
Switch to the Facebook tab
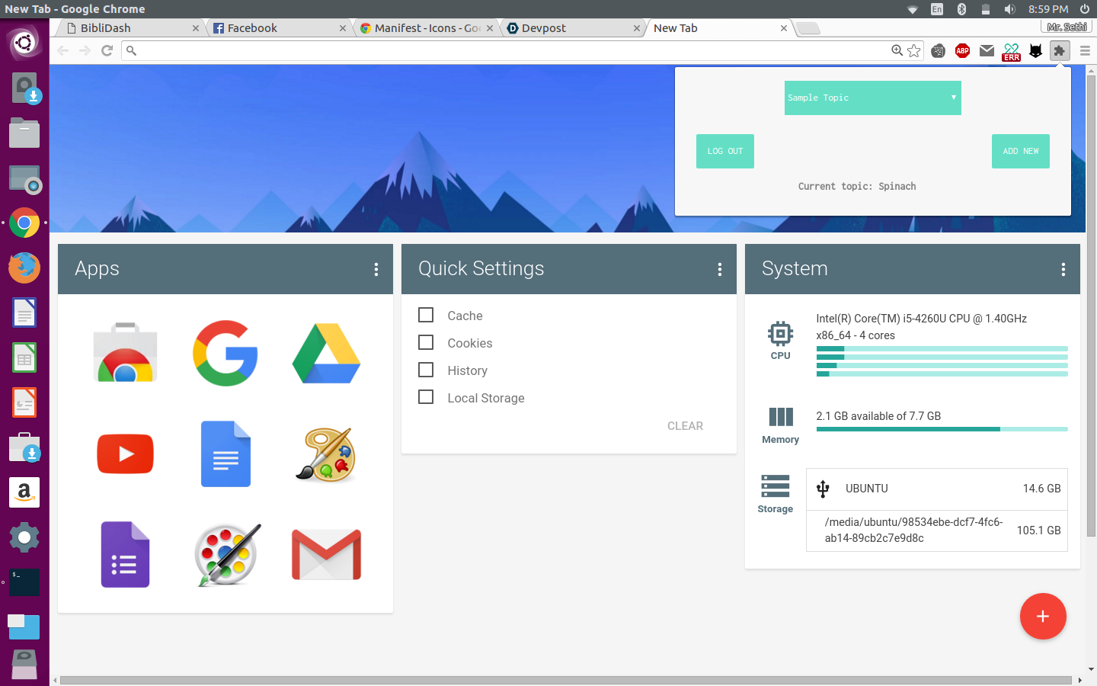point(278,28)
